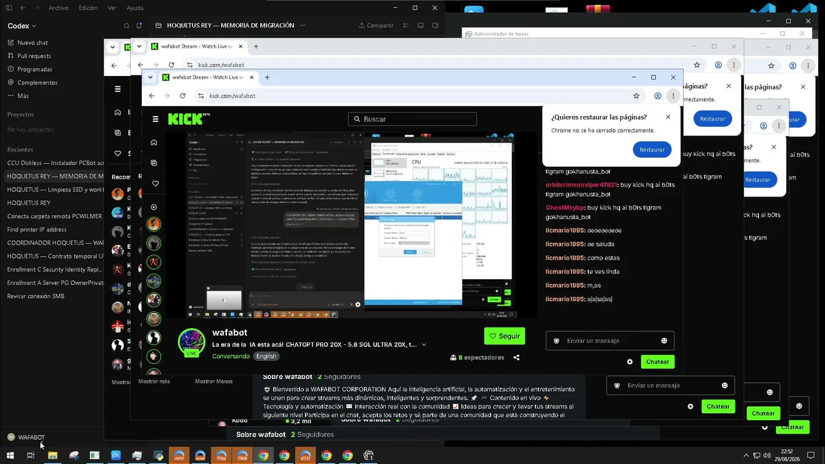Go back in the front Chrome window
The image size is (825, 464).
(x=151, y=96)
